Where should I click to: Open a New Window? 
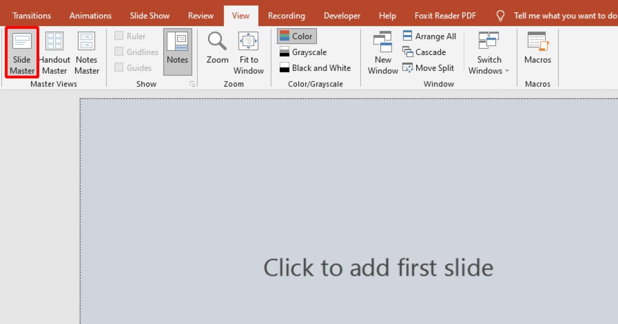[383, 53]
